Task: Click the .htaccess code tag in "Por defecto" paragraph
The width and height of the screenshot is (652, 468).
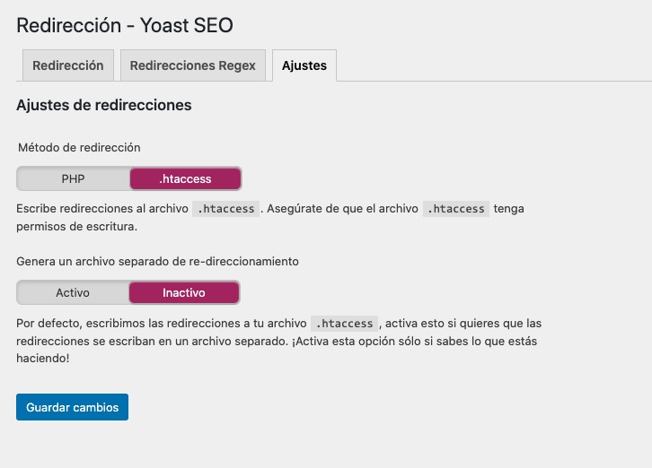Action: point(344,323)
